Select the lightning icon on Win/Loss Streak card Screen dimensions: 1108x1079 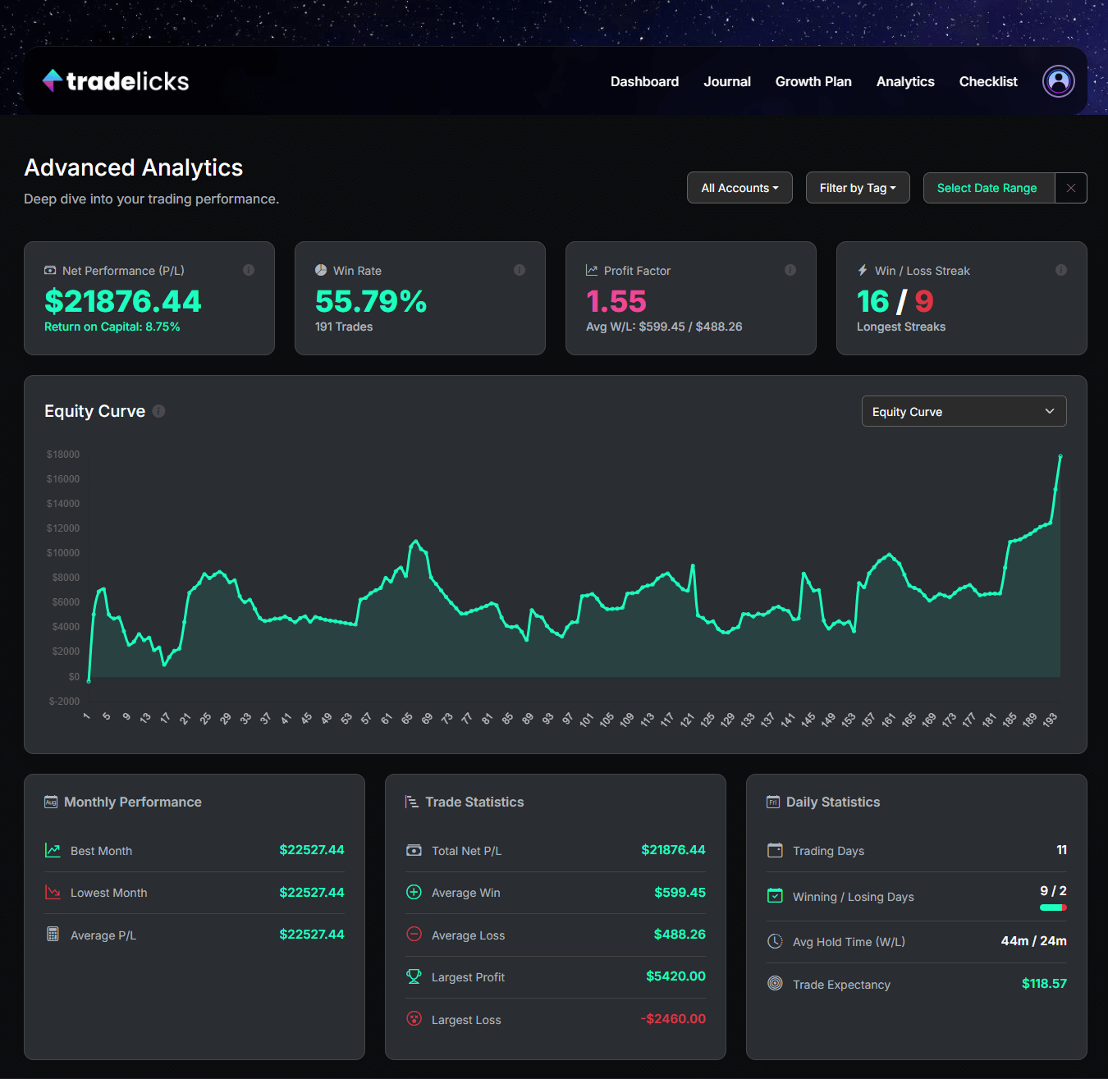863,270
